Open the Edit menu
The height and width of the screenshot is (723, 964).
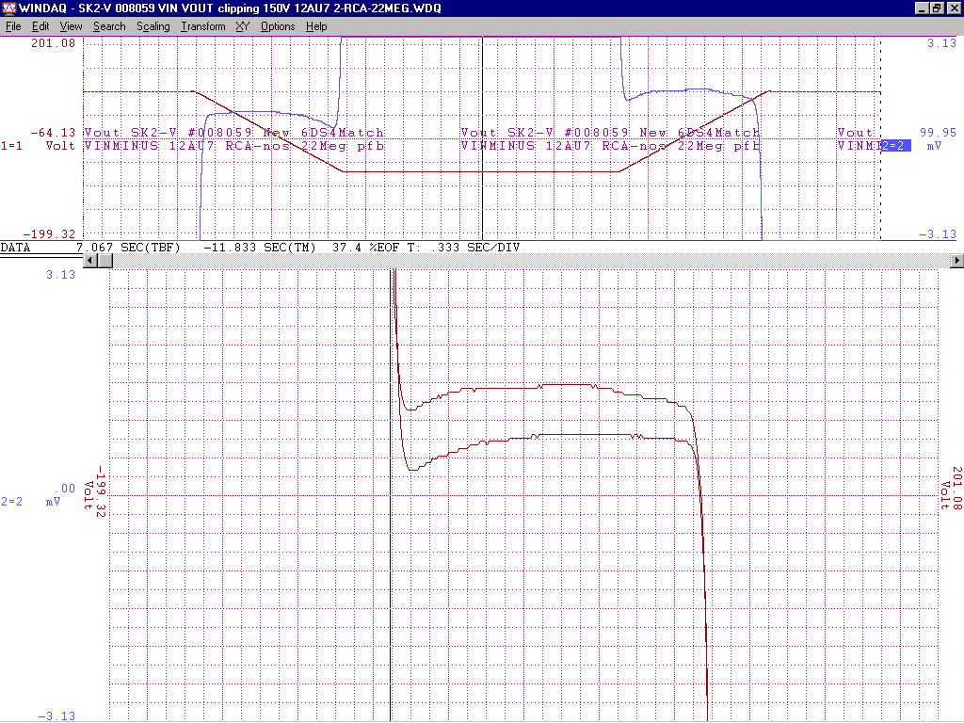tap(40, 26)
